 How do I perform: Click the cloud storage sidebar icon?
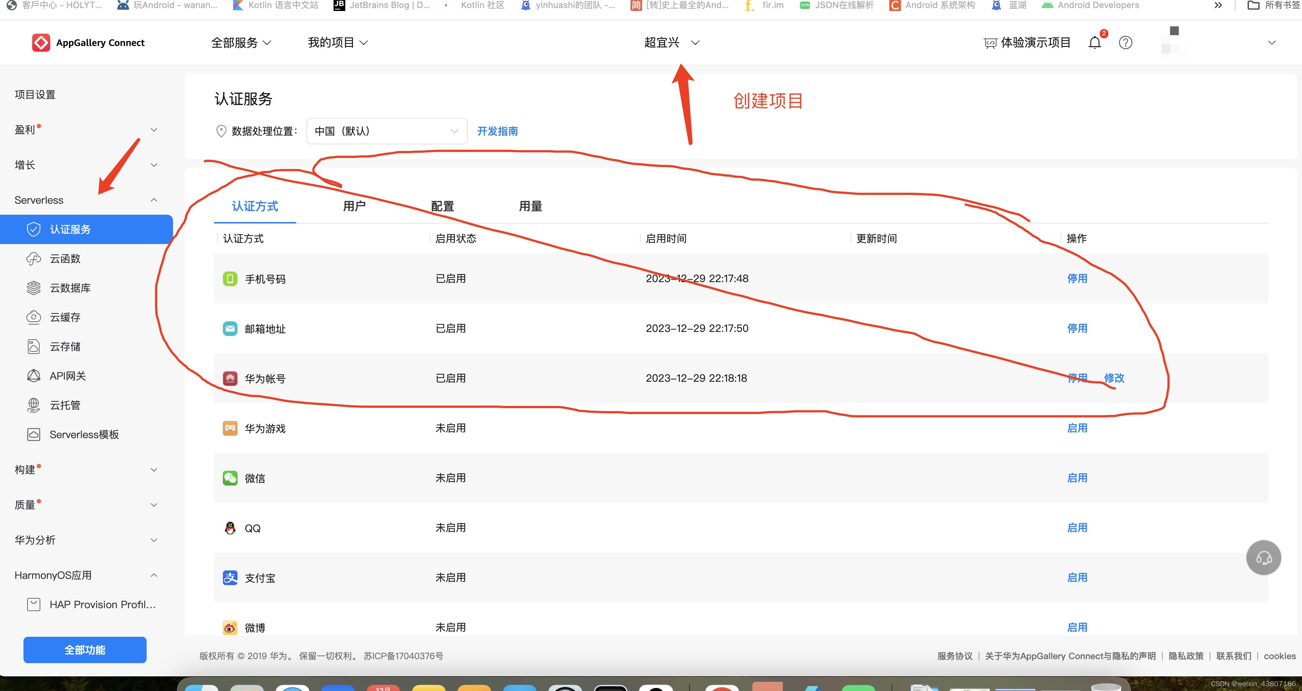coord(33,347)
